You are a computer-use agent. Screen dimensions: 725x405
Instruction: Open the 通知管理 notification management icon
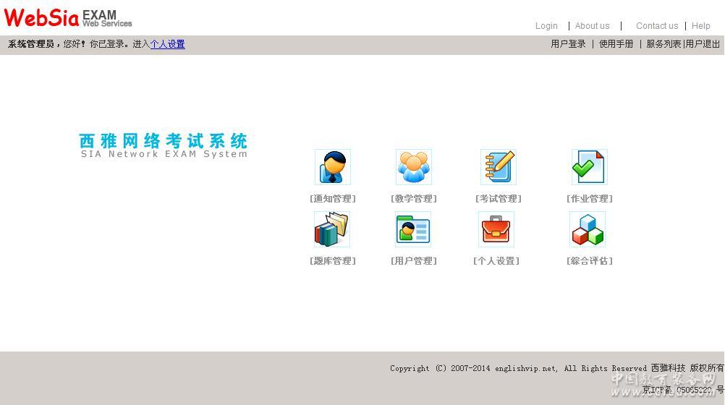point(333,167)
